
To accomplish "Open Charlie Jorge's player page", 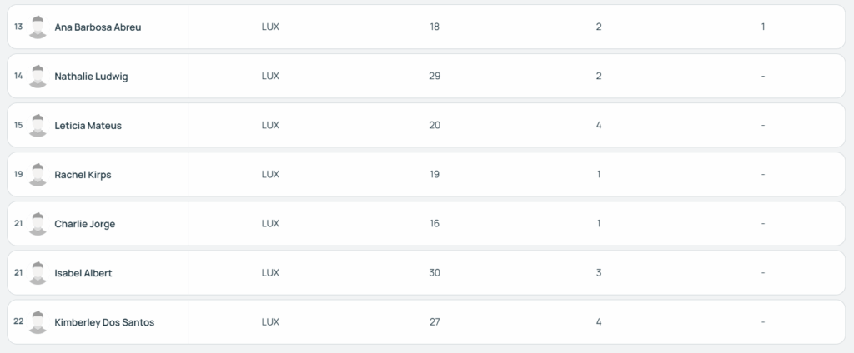I will click(x=84, y=224).
